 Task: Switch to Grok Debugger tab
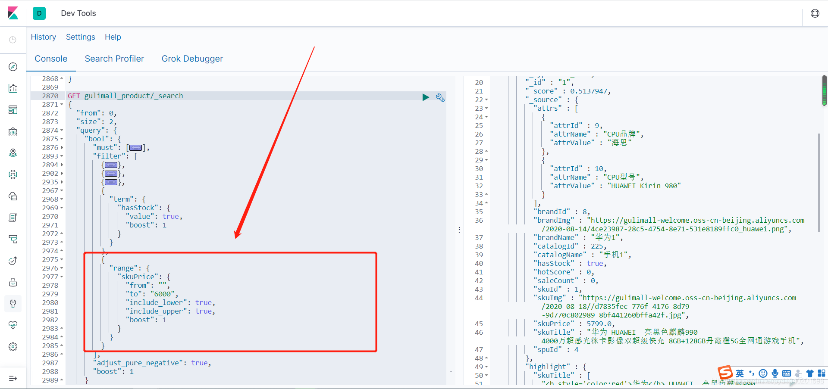pos(192,59)
